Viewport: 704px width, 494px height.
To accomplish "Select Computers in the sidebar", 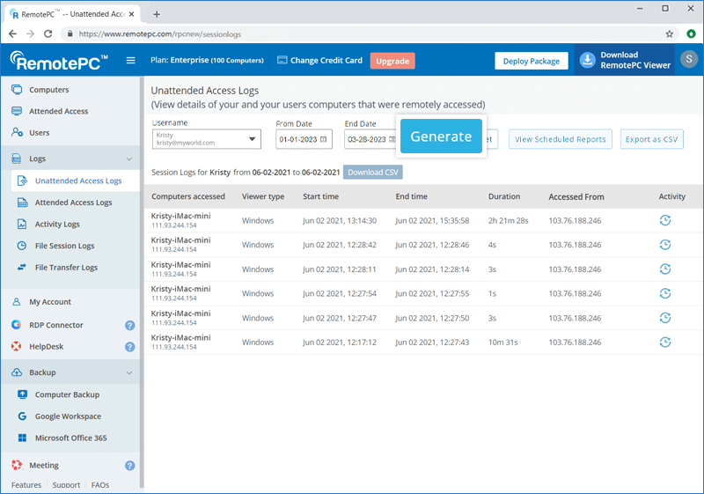I will click(x=48, y=90).
